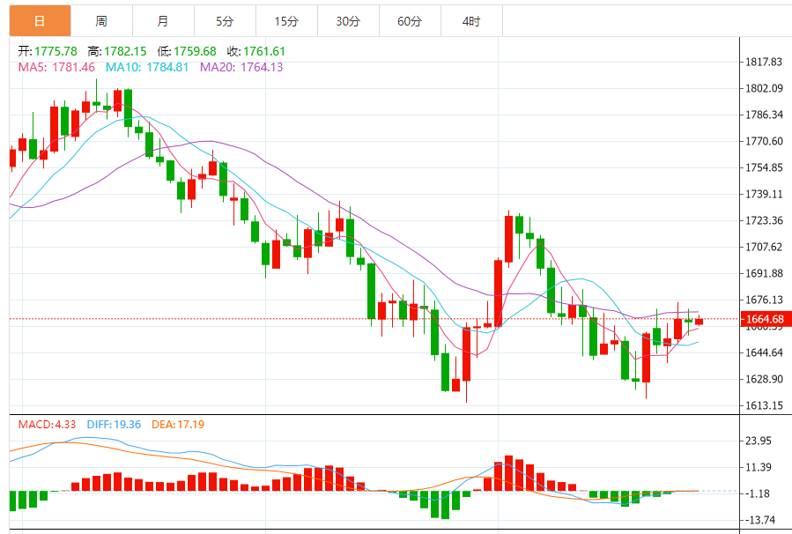Switch to the 月 monthly tab
Image resolution: width=792 pixels, height=534 pixels.
tap(163, 21)
